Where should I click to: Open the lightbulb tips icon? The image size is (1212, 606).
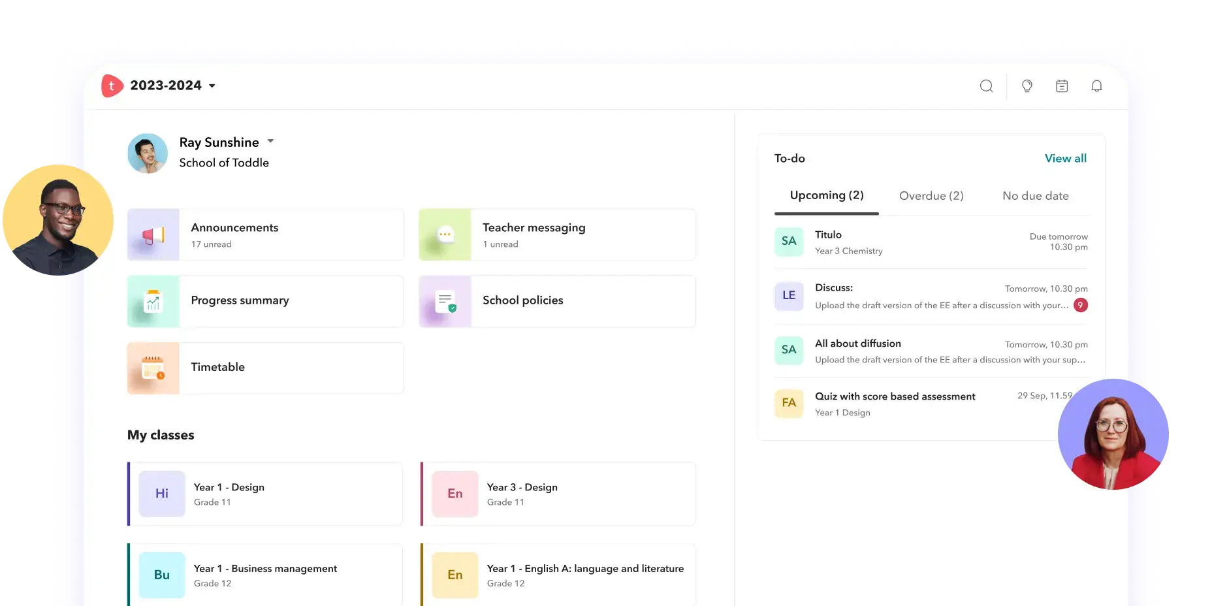pos(1027,86)
